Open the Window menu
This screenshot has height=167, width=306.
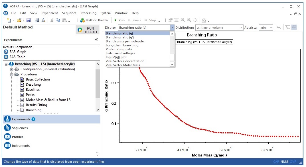(x=121, y=13)
